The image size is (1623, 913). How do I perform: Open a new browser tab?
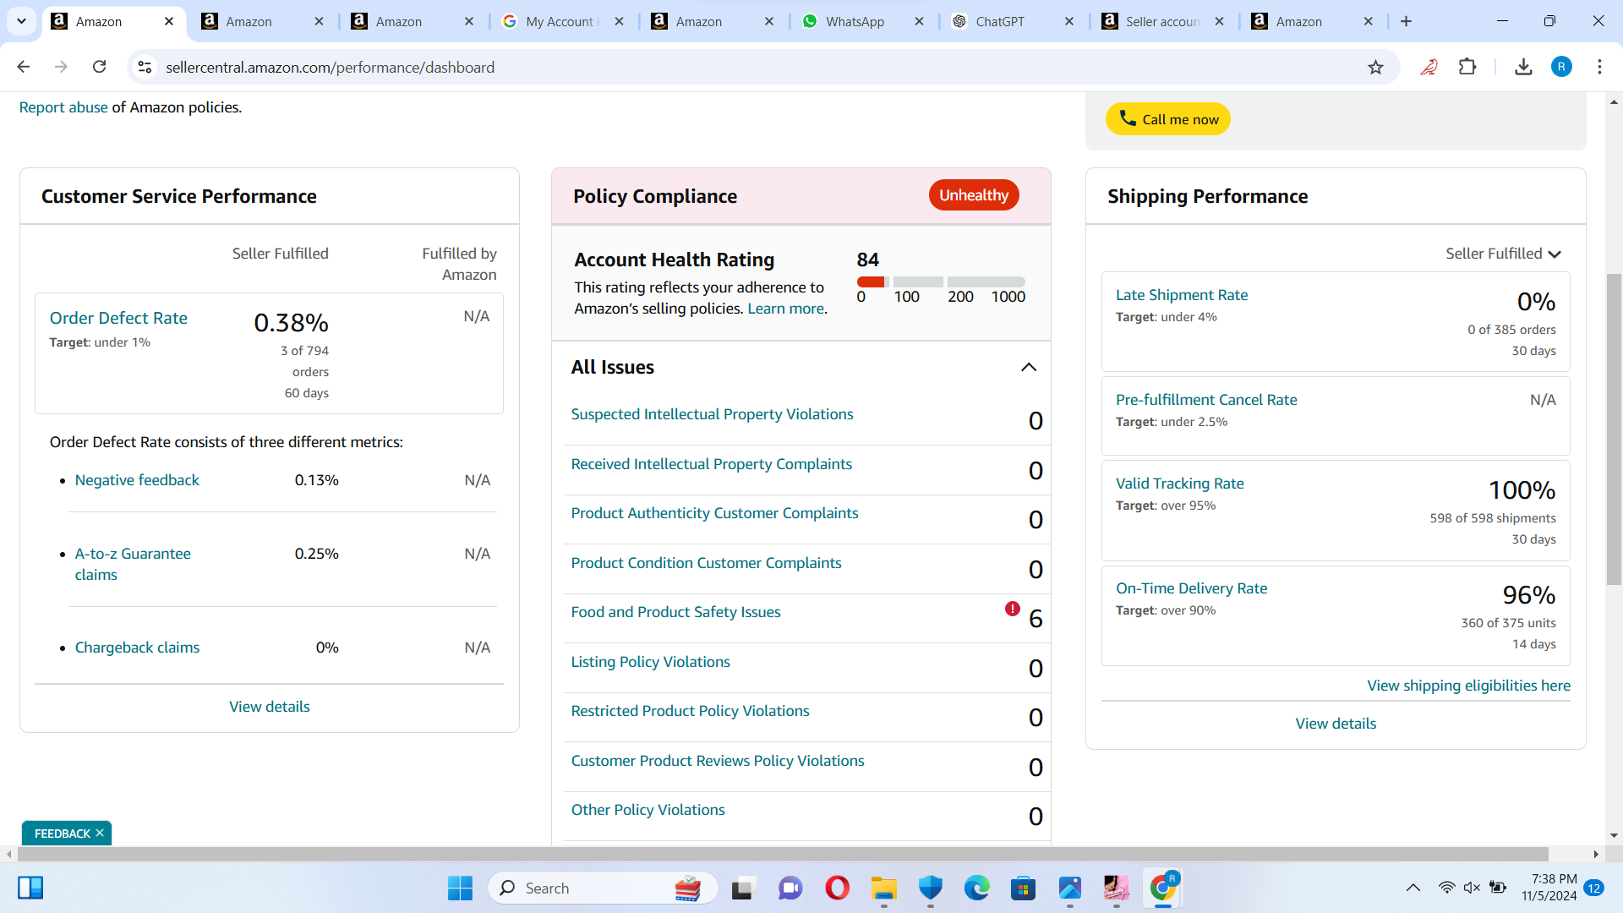(1406, 21)
